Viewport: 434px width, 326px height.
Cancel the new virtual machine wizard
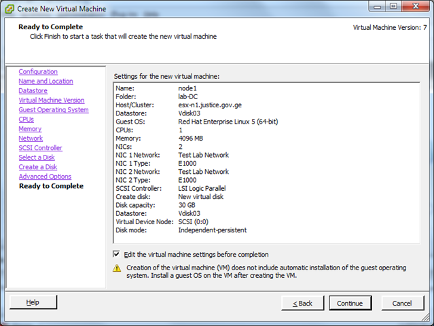point(403,303)
